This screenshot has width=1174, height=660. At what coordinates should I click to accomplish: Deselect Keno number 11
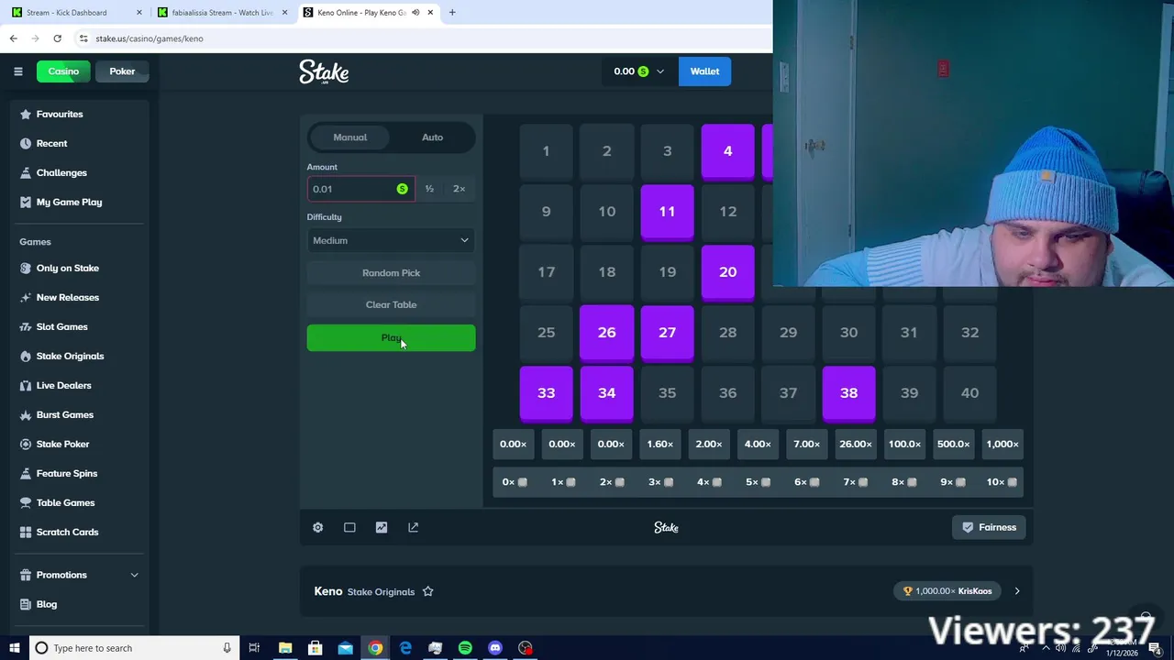click(x=667, y=212)
